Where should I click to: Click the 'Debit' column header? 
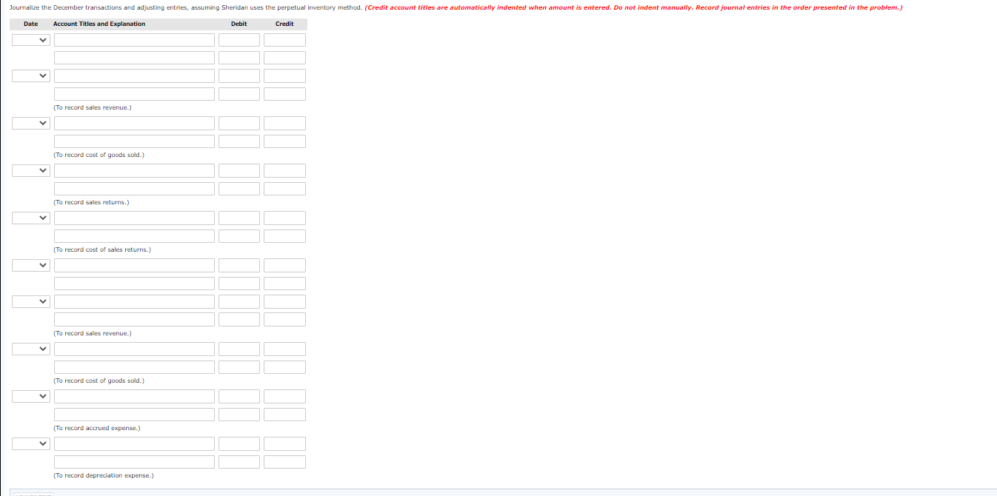tap(239, 24)
